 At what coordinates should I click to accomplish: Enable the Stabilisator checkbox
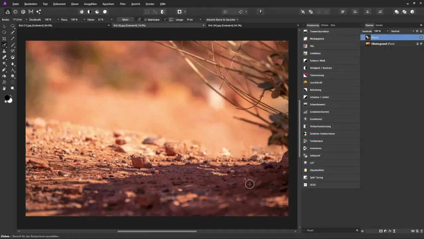tap(145, 20)
